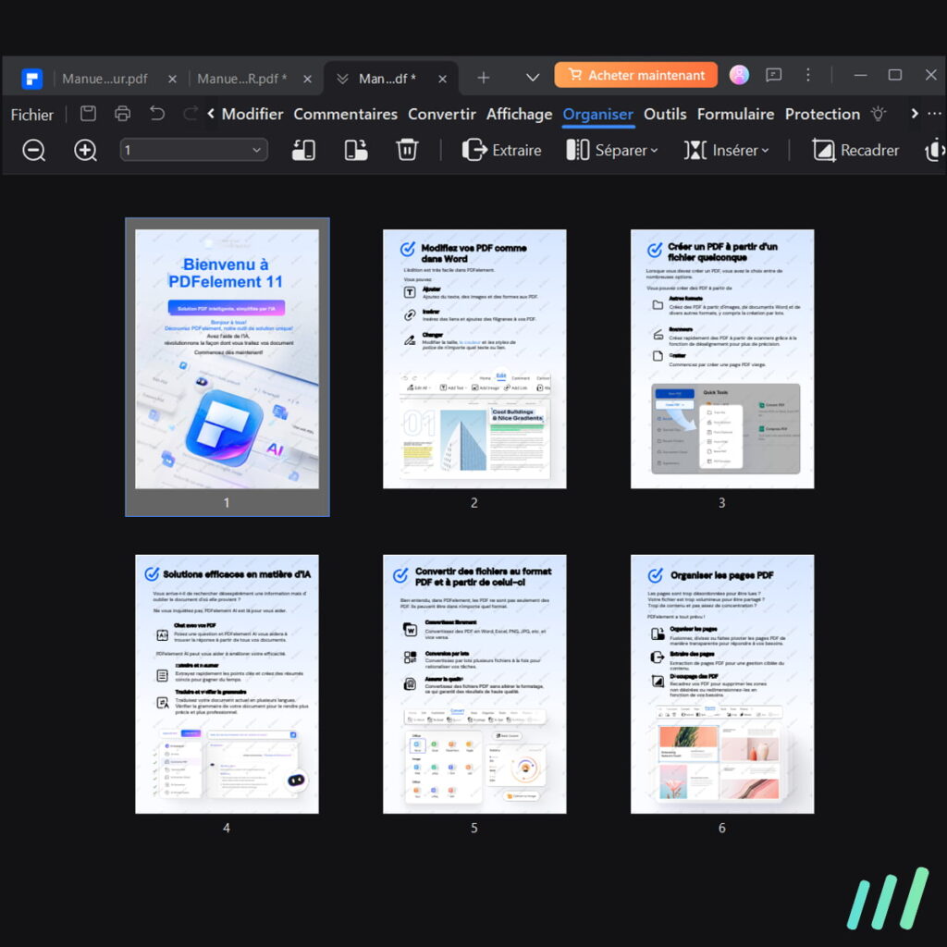Redo the last action

point(191,114)
